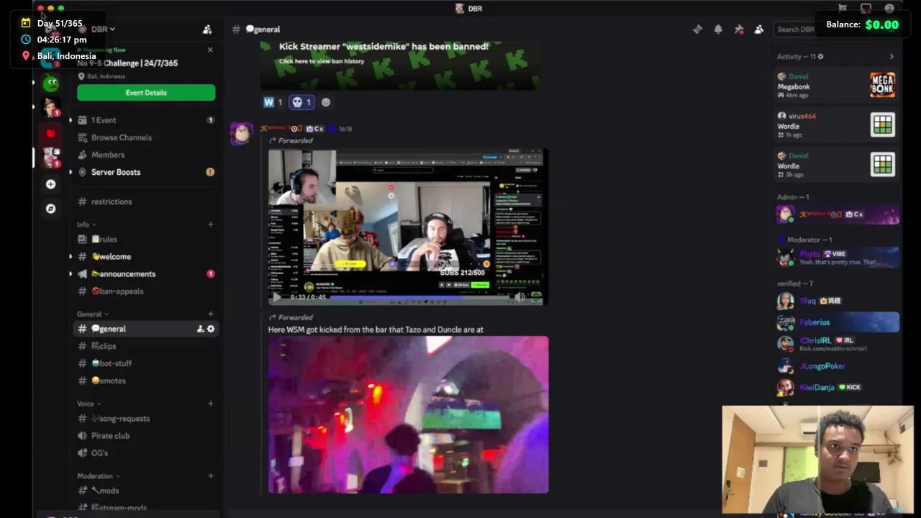Open virus464's Wordle activity
This screenshot has width=921, height=518.
(837, 125)
